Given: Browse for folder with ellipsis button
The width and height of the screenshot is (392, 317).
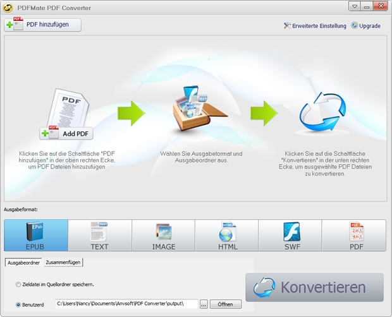Looking at the screenshot, I should (204, 304).
